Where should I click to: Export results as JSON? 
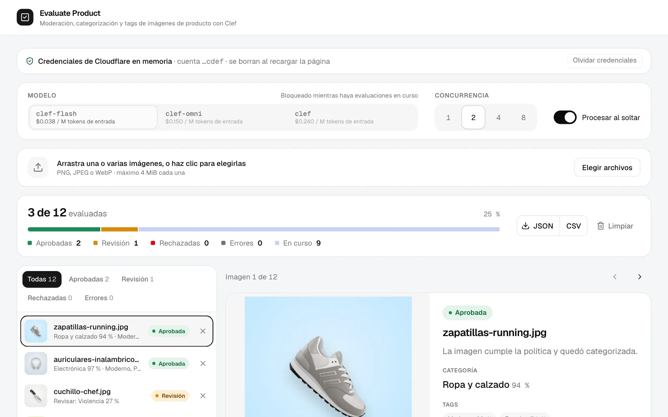[x=538, y=226]
